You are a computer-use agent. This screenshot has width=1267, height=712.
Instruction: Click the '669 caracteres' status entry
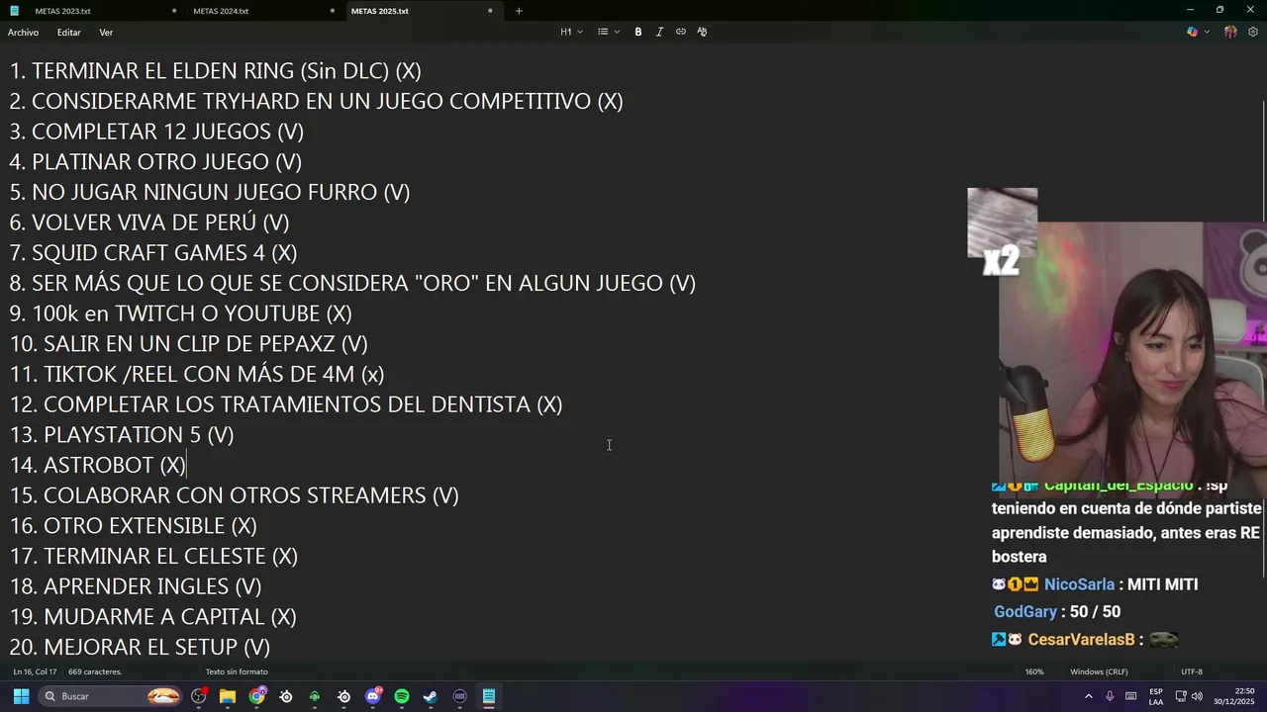[x=95, y=671]
